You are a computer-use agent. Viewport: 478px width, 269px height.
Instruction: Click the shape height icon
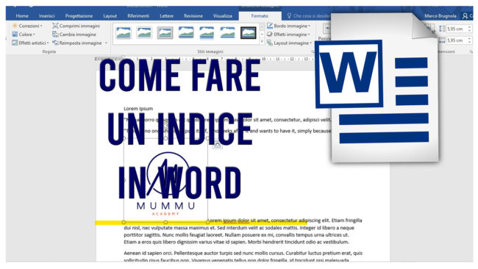[x=442, y=29]
